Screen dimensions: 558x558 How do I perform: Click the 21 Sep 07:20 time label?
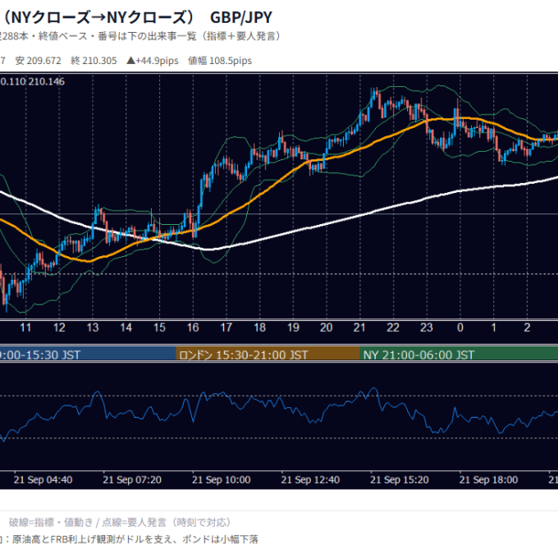(132, 480)
